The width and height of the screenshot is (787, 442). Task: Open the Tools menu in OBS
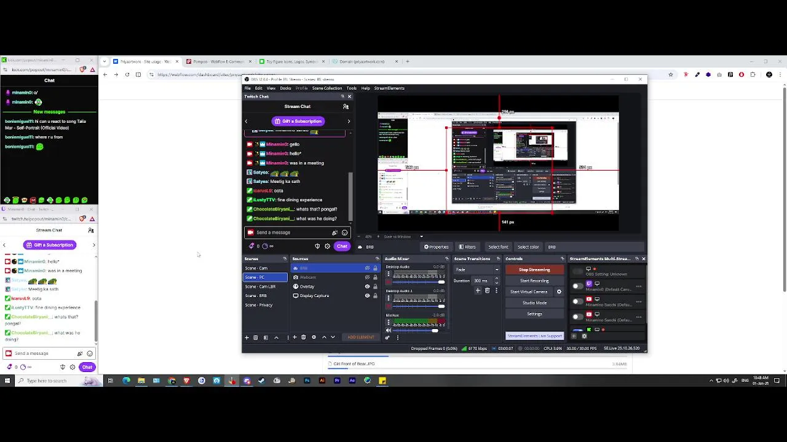[x=352, y=88]
